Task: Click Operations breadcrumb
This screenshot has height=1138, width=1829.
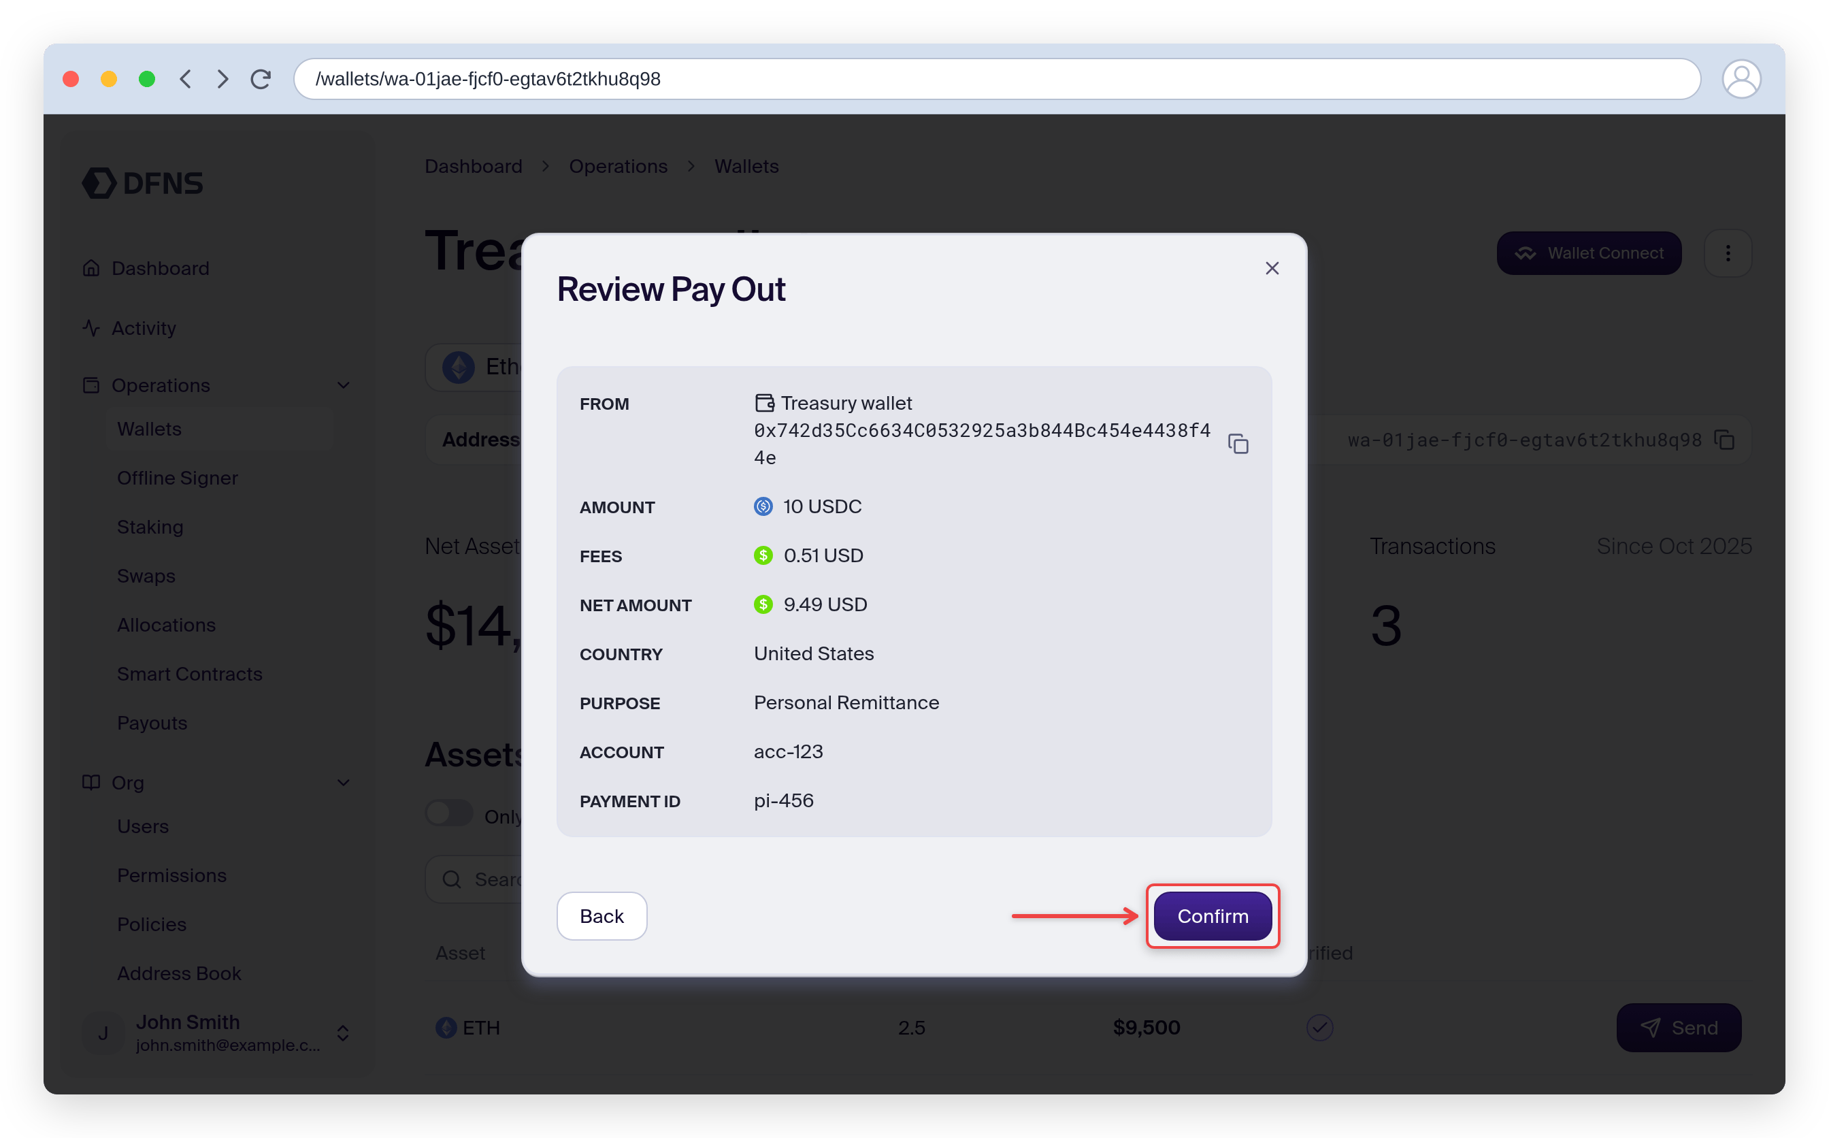Action: coord(618,166)
